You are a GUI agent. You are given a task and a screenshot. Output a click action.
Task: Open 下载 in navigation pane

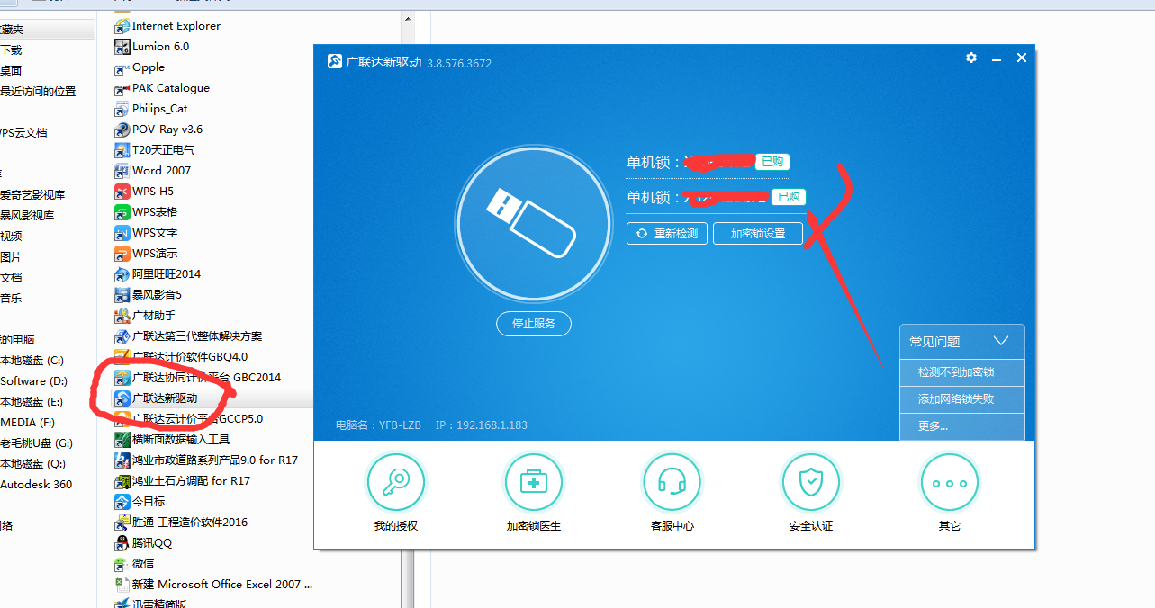point(11,50)
